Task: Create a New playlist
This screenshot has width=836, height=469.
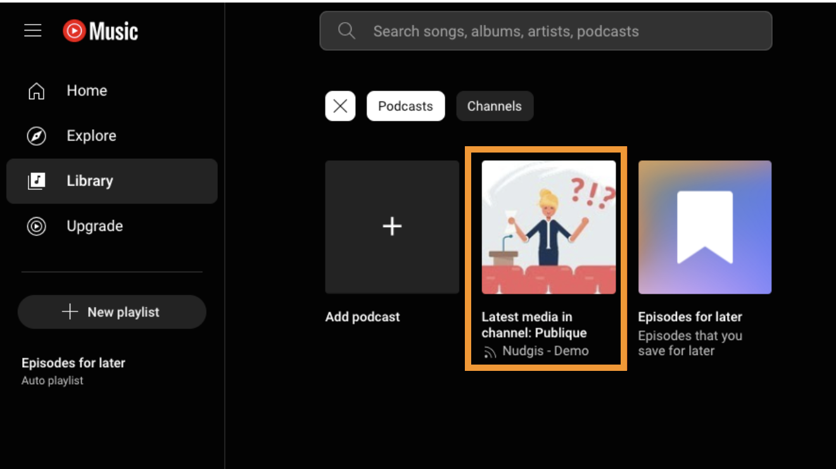Action: coord(112,311)
